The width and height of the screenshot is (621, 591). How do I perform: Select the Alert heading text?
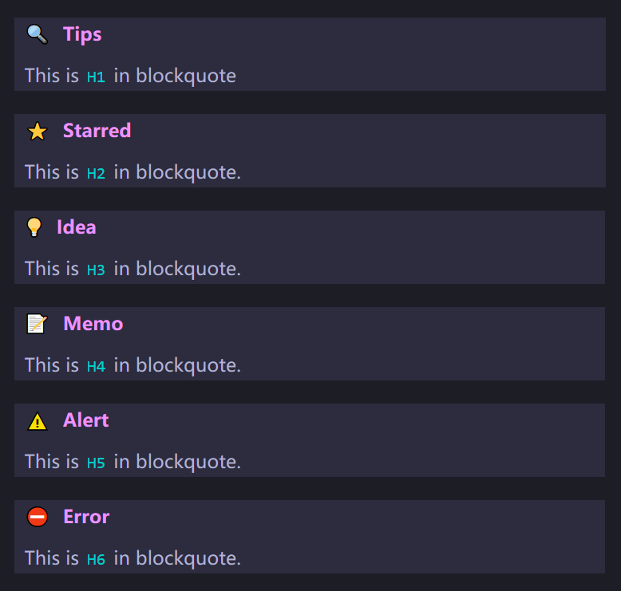[86, 420]
